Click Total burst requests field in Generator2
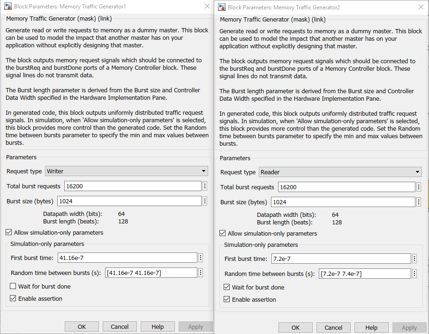This screenshot has height=334, width=429. (346, 187)
